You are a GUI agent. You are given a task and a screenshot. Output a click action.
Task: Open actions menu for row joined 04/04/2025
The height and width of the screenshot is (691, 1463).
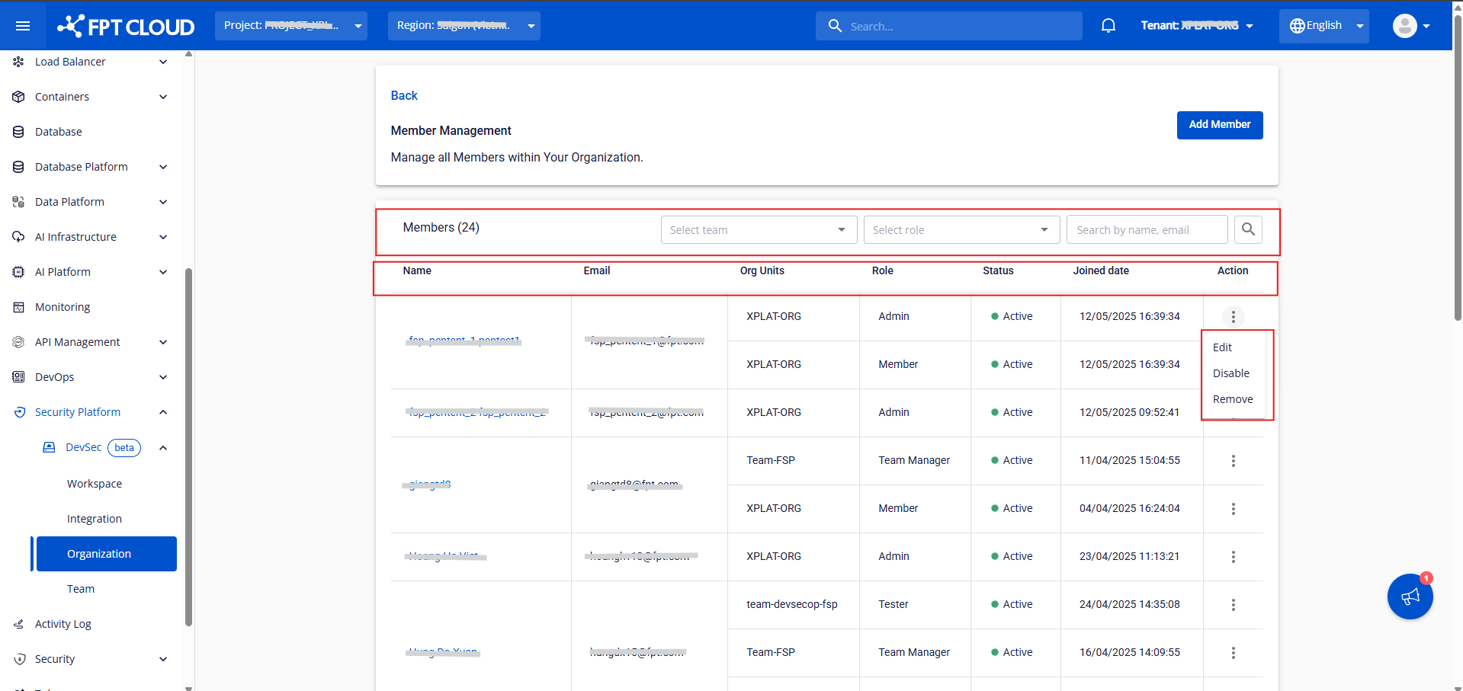click(x=1233, y=509)
